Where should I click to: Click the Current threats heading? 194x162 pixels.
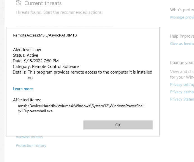(x=43, y=3)
